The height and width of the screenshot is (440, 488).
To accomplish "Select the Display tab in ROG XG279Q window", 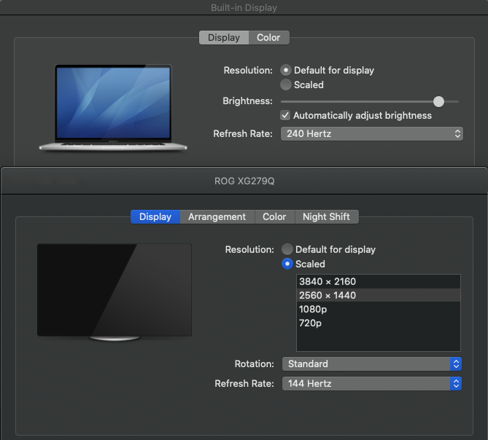I will [155, 216].
